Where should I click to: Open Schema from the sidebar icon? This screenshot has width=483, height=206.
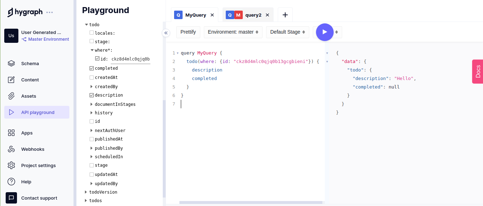pyautogui.click(x=11, y=64)
